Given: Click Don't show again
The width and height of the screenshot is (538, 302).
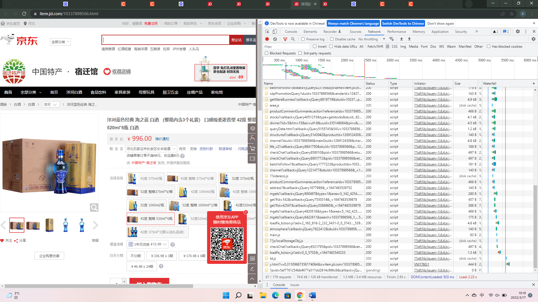Looking at the screenshot, I should 440,24.
